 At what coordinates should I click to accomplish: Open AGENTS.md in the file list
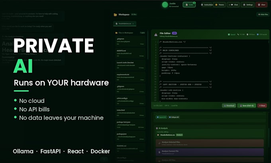[130, 53]
